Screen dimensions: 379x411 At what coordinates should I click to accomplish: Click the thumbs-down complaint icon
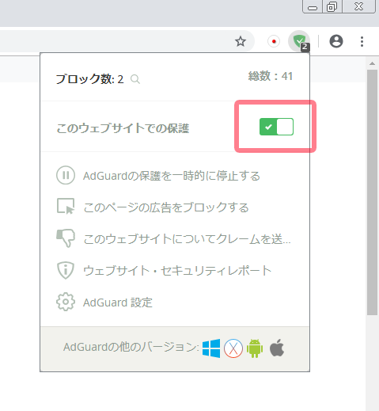pyautogui.click(x=66, y=238)
